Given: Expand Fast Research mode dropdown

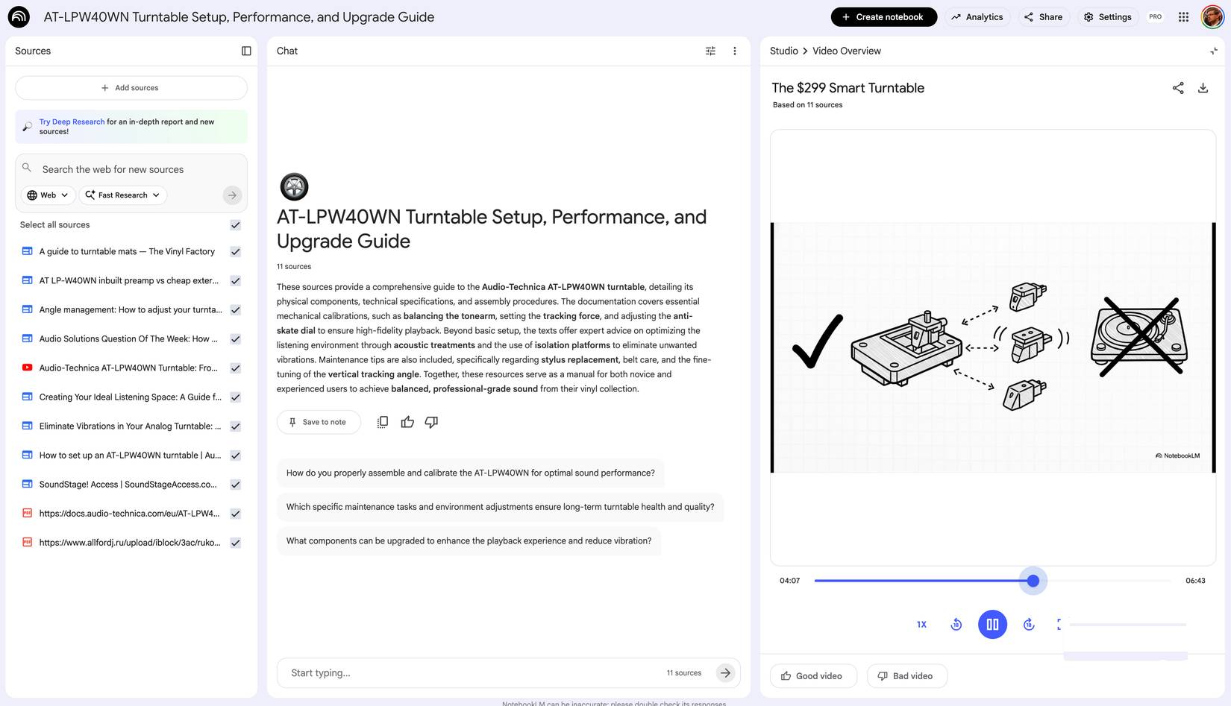Looking at the screenshot, I should 122,195.
